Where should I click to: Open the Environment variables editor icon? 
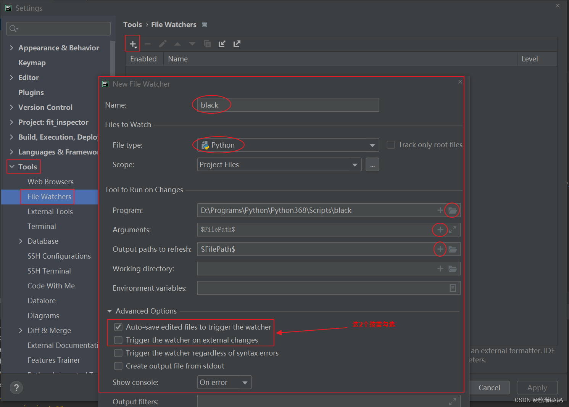(453, 288)
